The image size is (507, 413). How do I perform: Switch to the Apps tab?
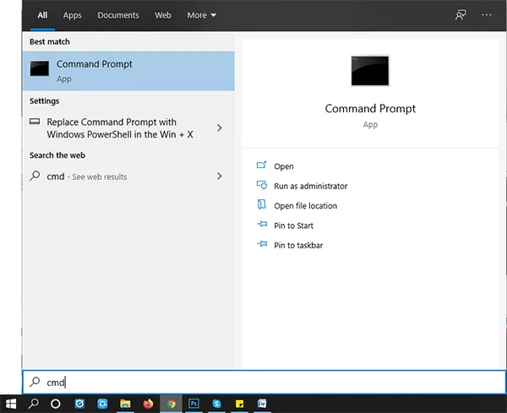coord(73,15)
